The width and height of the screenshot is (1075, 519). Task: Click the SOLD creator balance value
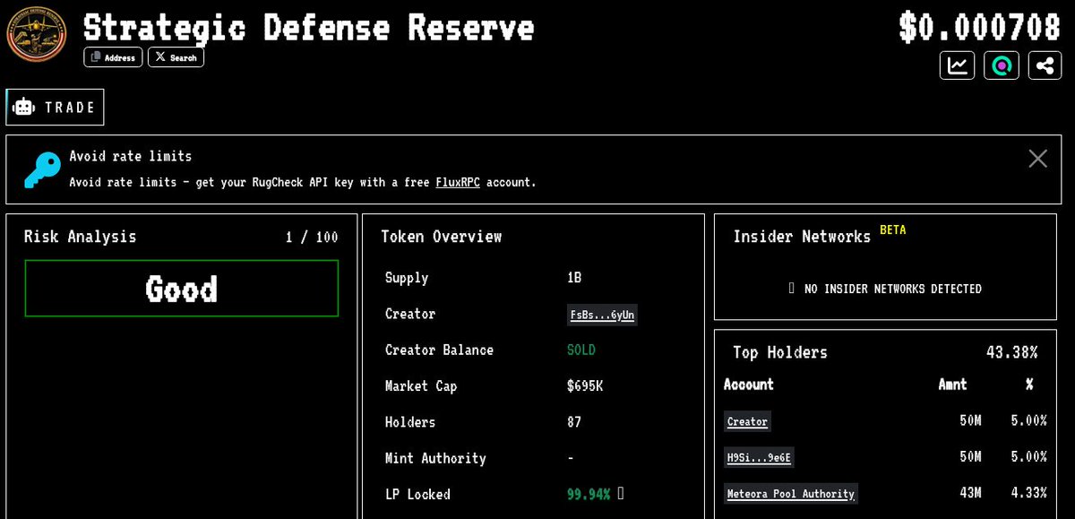click(580, 350)
